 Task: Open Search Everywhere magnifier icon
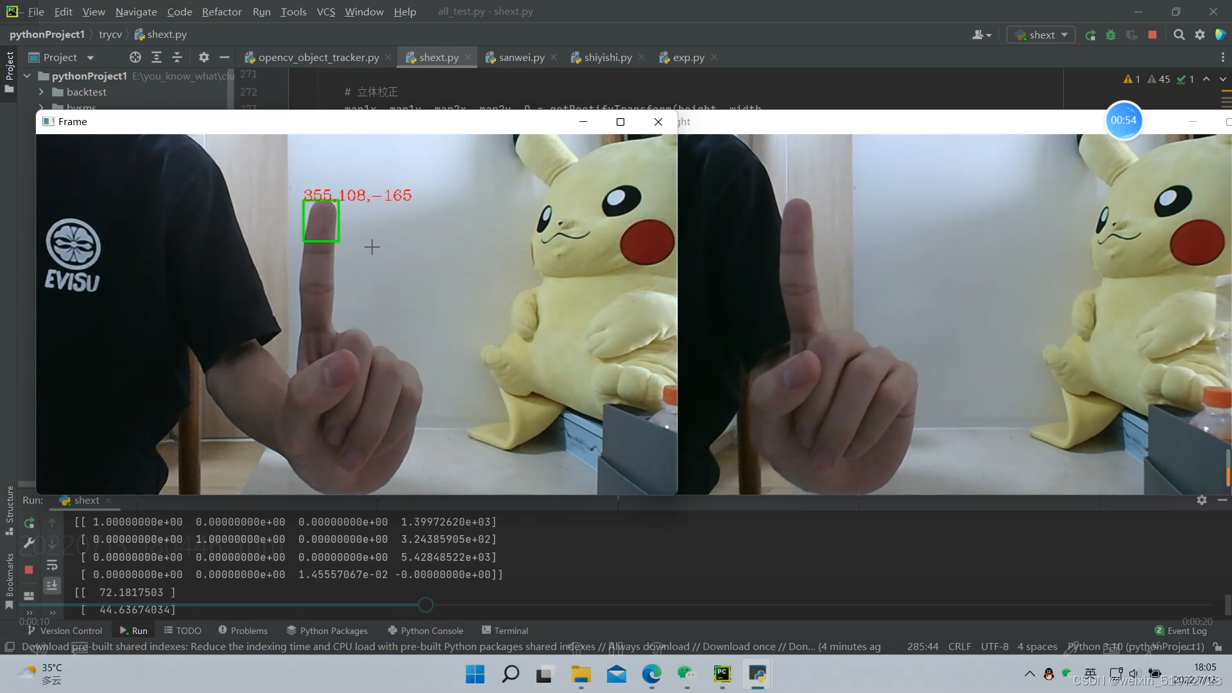(1179, 35)
